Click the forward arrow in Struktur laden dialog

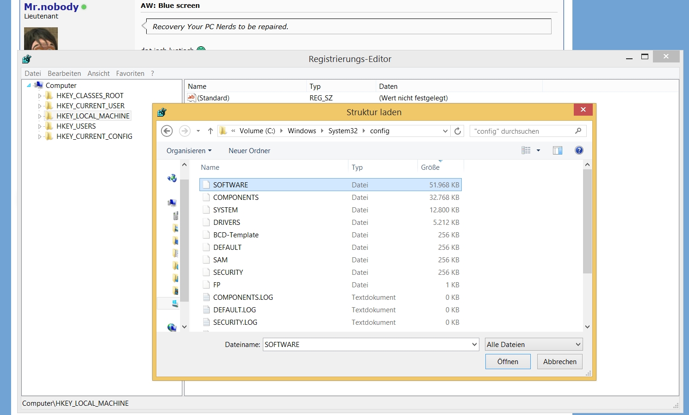click(x=185, y=131)
